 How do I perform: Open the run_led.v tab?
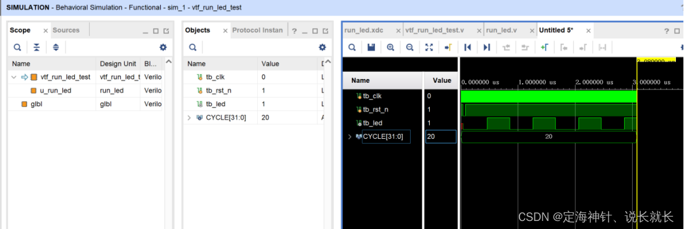(x=502, y=30)
